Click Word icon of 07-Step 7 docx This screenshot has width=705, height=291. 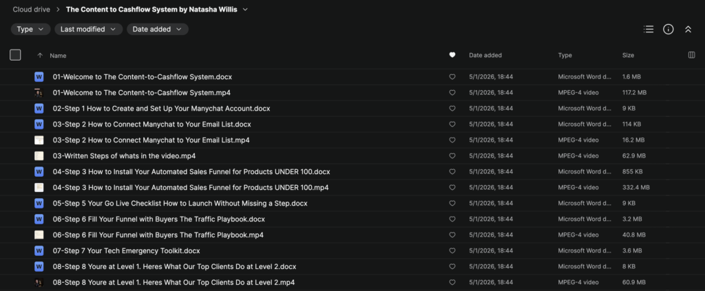(39, 250)
